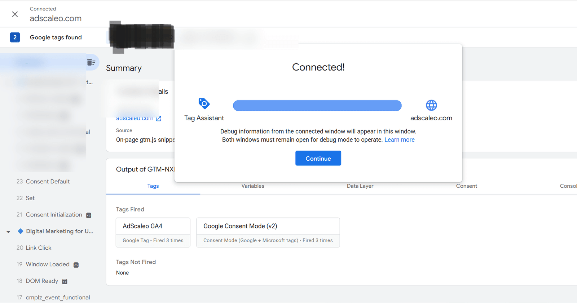Click the On-page gtm.js snippet source text
This screenshot has height=303, width=577.
(x=145, y=140)
